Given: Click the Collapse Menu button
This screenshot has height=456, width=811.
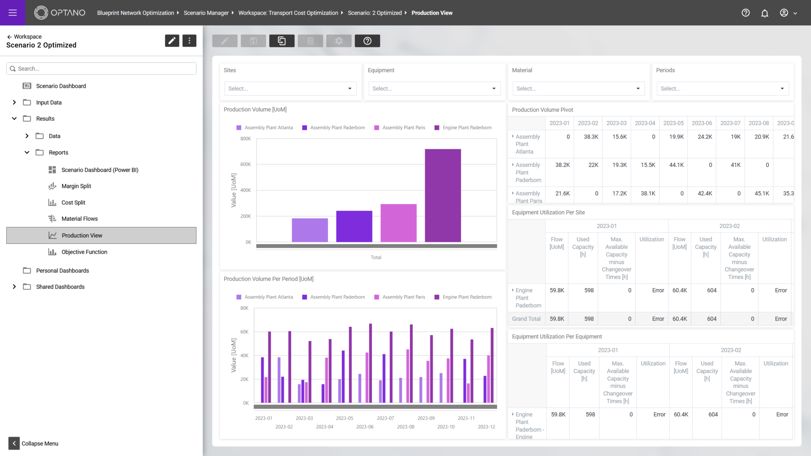Looking at the screenshot, I should point(14,443).
